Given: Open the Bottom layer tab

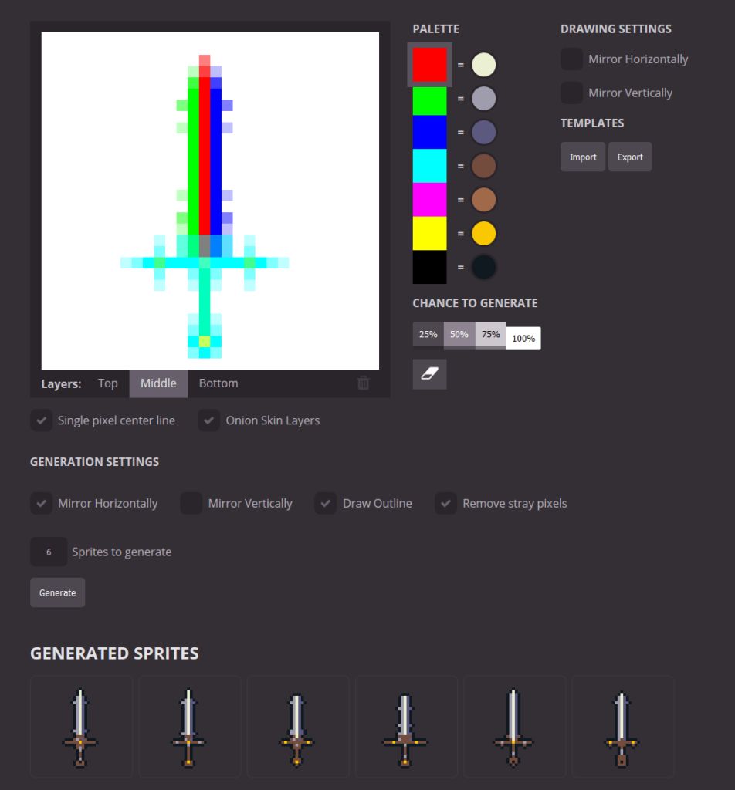Looking at the screenshot, I should point(218,383).
